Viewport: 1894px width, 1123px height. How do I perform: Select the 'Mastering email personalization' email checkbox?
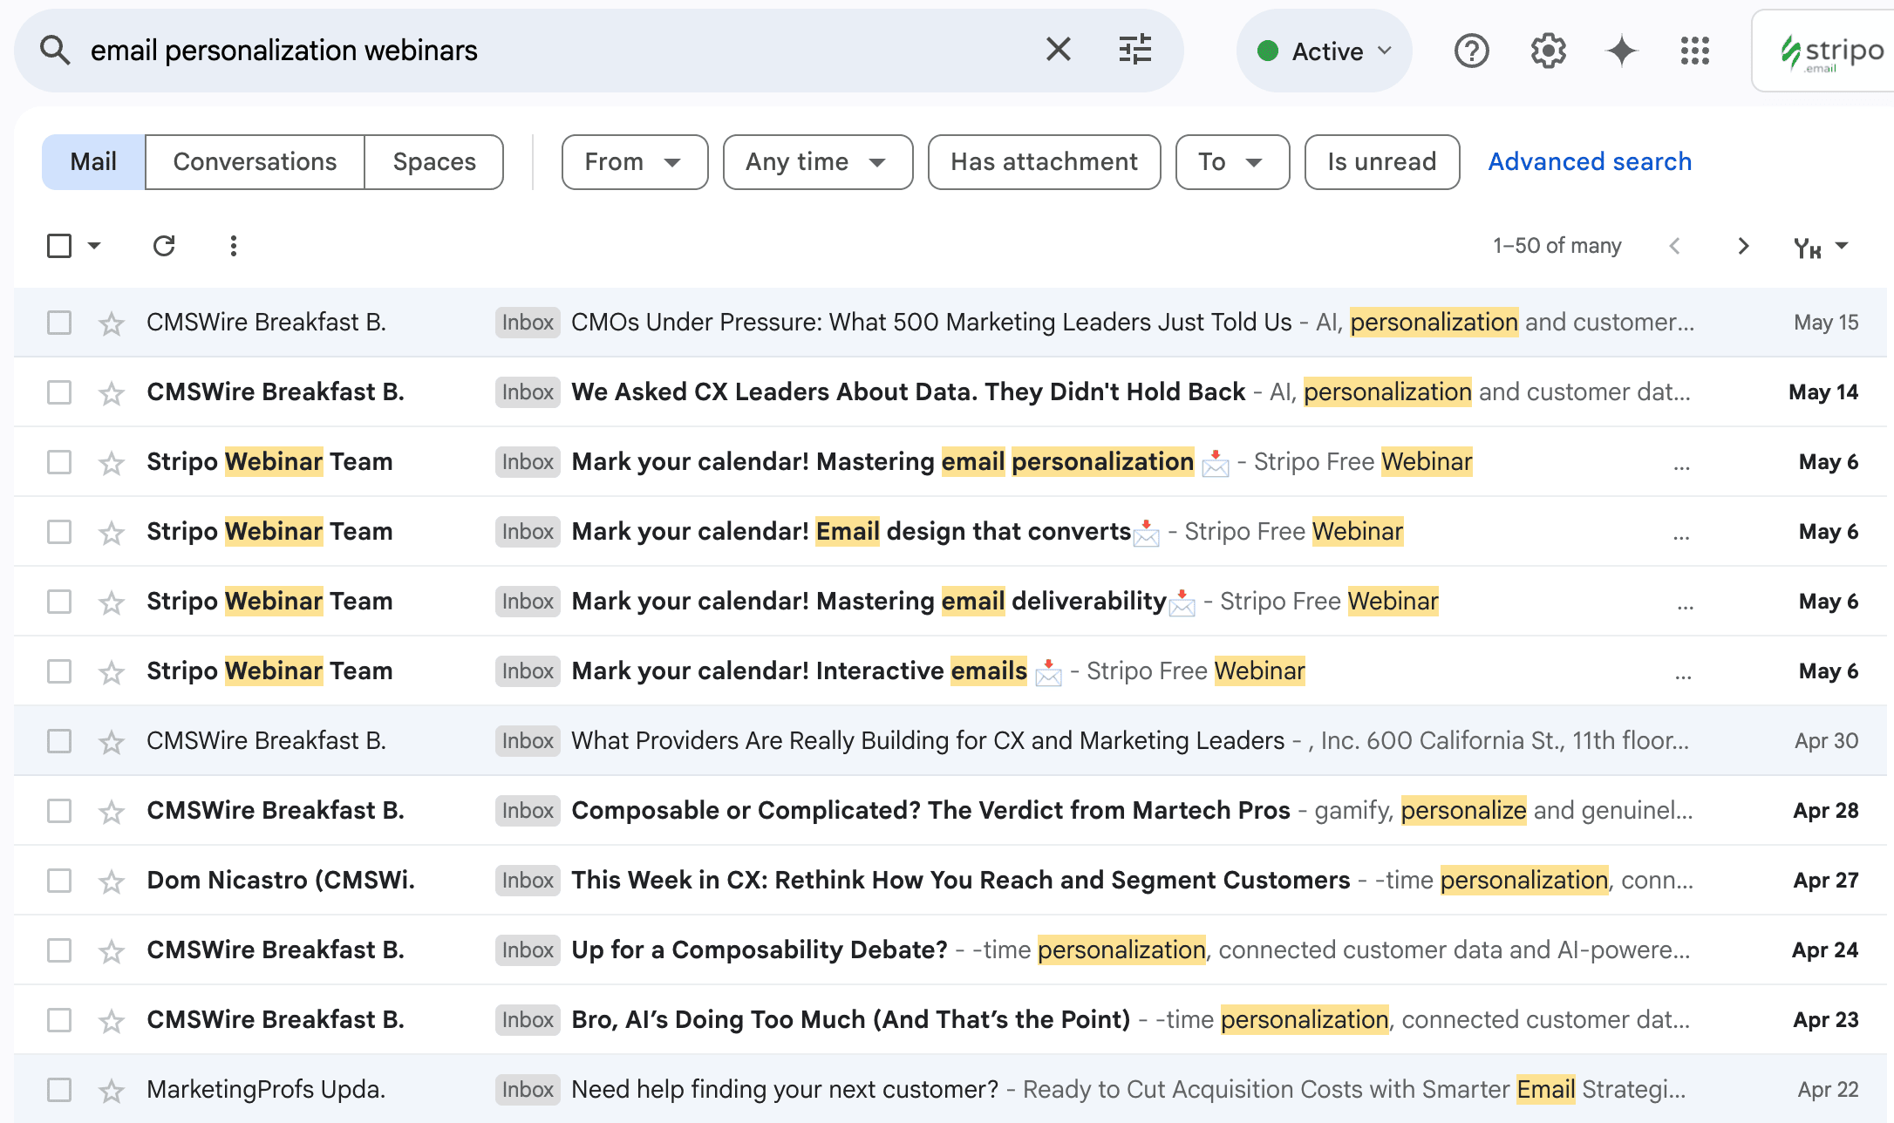tap(58, 462)
